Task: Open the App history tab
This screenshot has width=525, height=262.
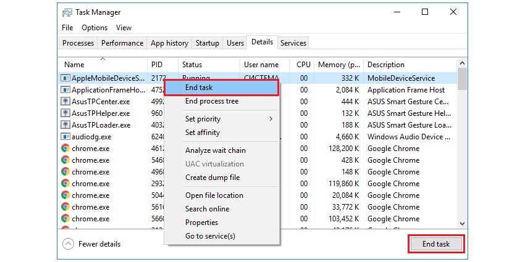Action: click(x=169, y=43)
